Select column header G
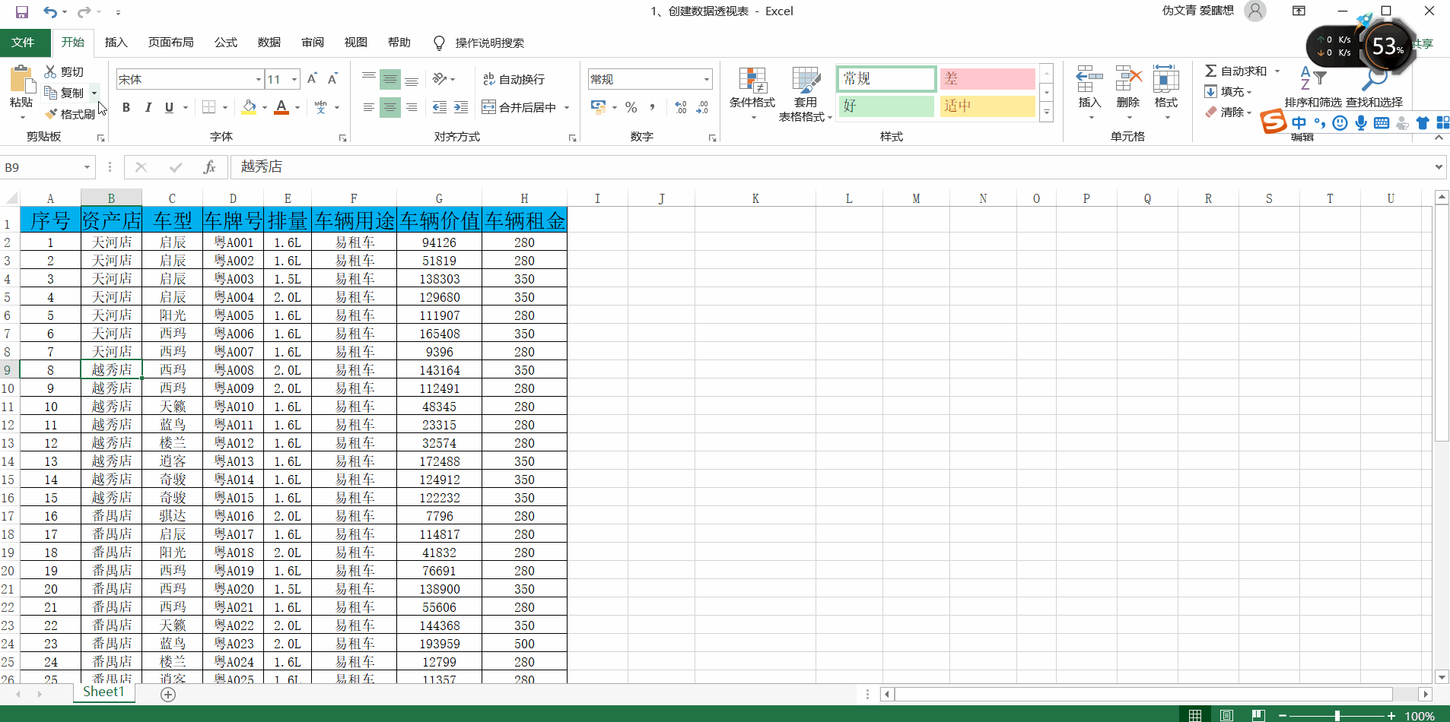This screenshot has width=1450, height=722. click(439, 198)
